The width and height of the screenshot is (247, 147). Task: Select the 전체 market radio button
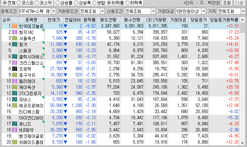pyautogui.click(x=5, y=3)
